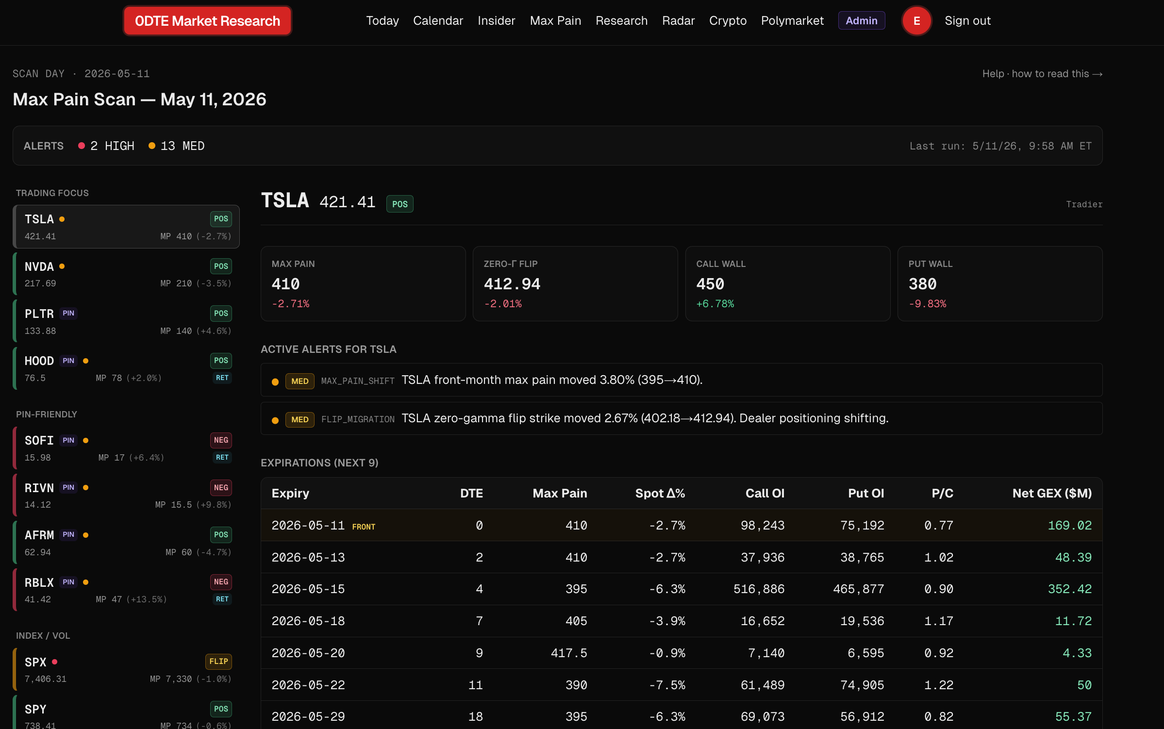Open the Today nav item
Image resolution: width=1164 pixels, height=729 pixels.
(x=382, y=21)
